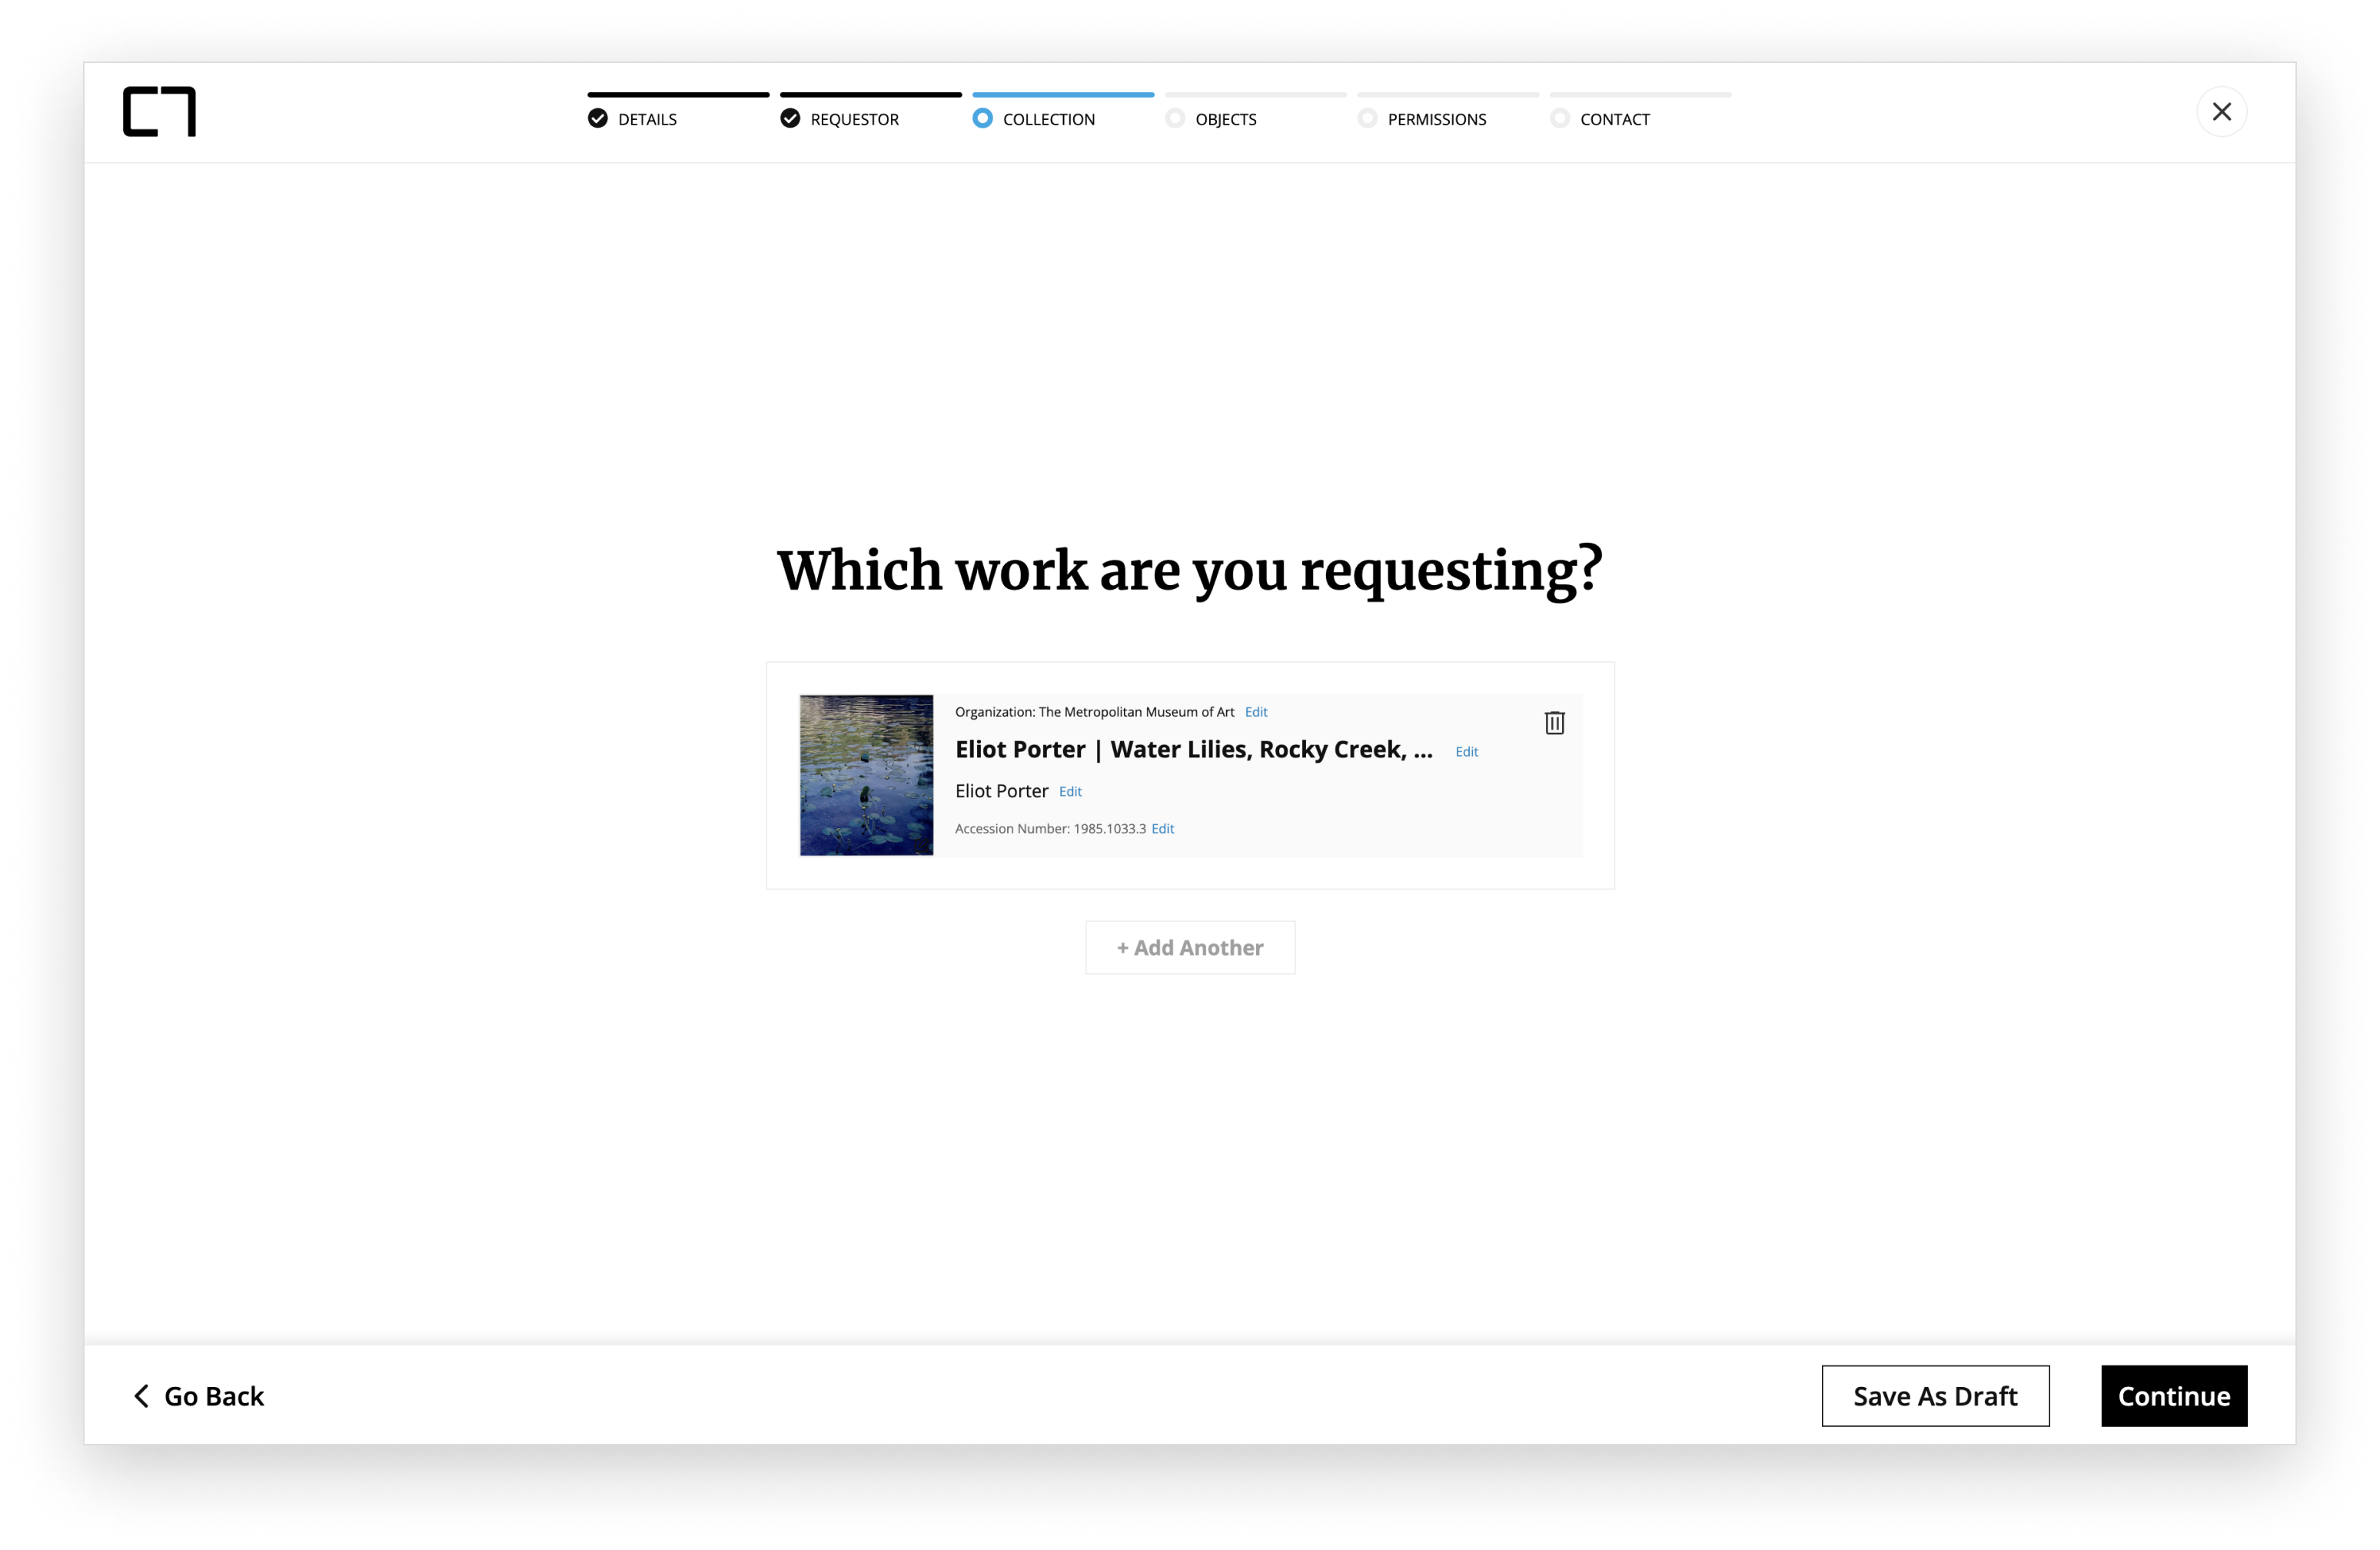The image size is (2380, 1550).
Task: Click the Requestor step checkmark icon
Action: click(x=790, y=119)
